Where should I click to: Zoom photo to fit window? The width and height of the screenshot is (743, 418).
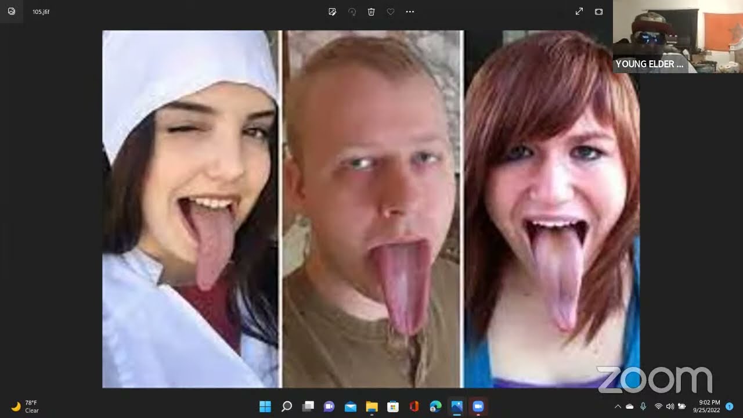(x=599, y=12)
